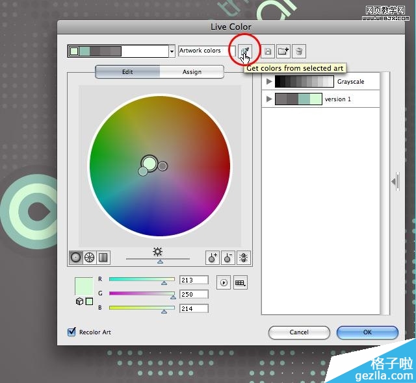This screenshot has height=383, width=416.
Task: Click the remove color tool icon
Action: pyautogui.click(x=228, y=258)
